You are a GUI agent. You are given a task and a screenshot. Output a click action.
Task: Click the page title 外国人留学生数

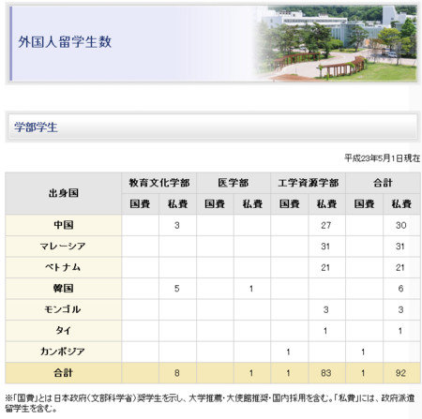[x=65, y=42]
